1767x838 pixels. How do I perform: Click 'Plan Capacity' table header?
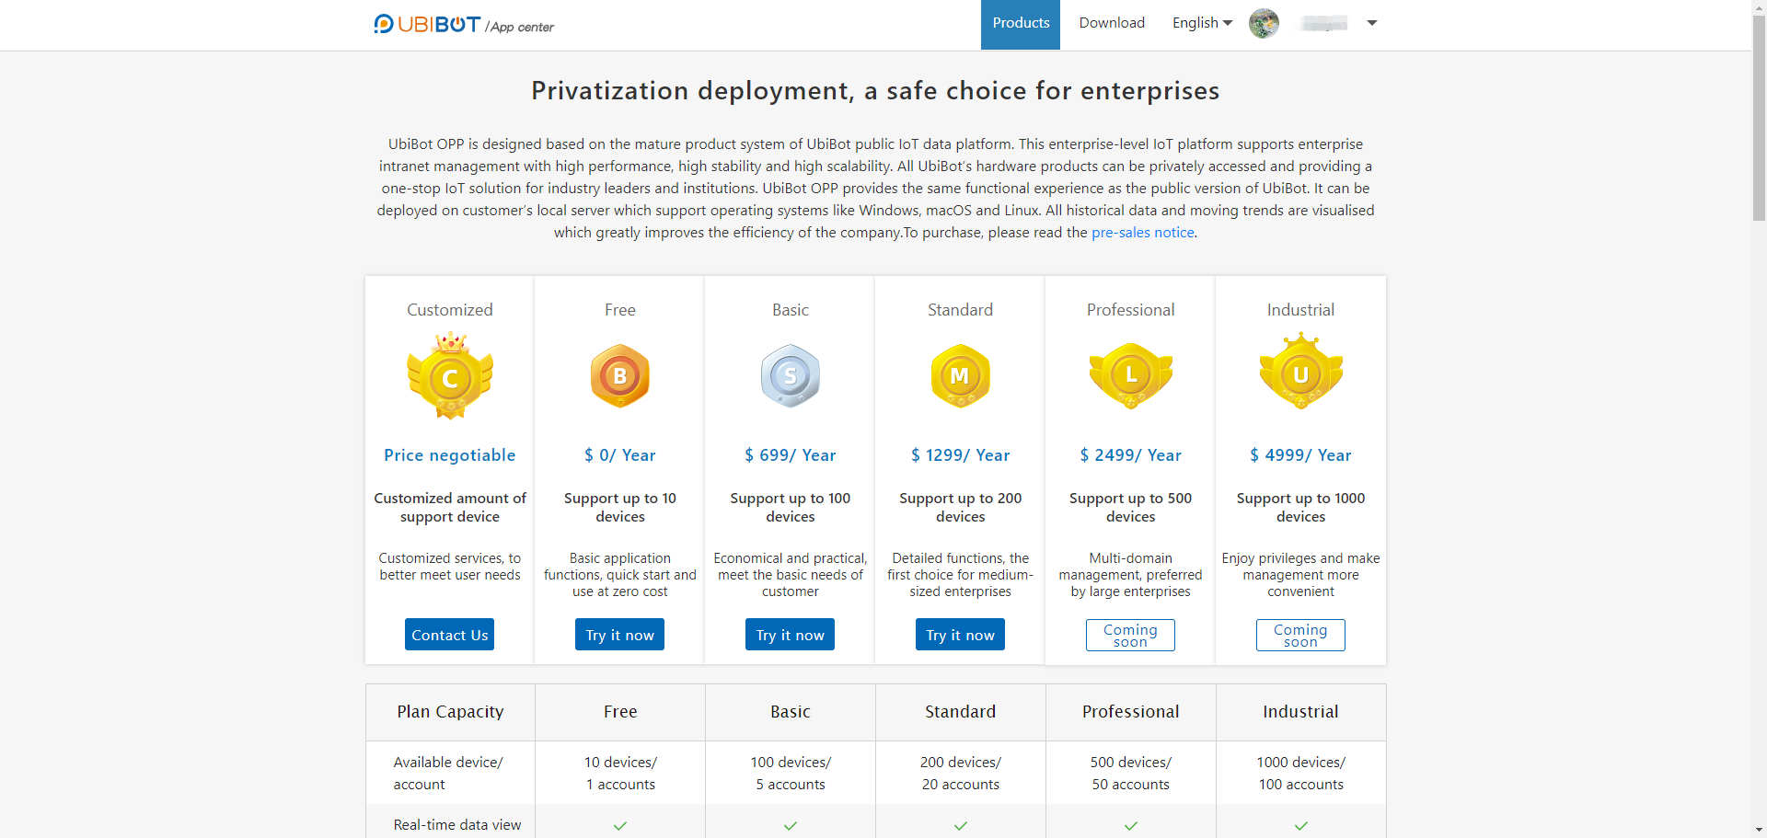(450, 712)
